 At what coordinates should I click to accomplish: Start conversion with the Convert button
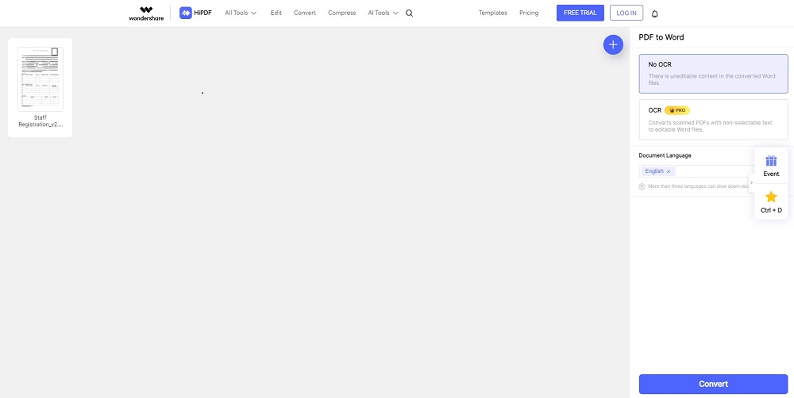pyautogui.click(x=713, y=384)
